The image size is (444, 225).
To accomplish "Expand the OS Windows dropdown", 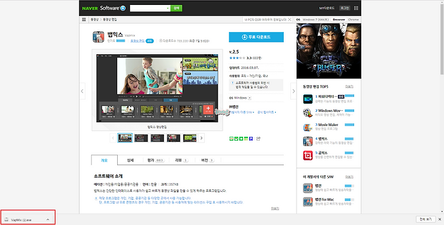I will (x=250, y=98).
